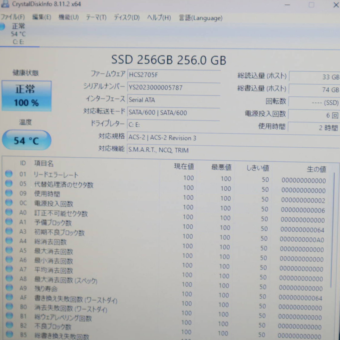The height and width of the screenshot is (340, 340).
Task: Click the SSD 256GB 256.0 GB drive title
Action: click(169, 60)
